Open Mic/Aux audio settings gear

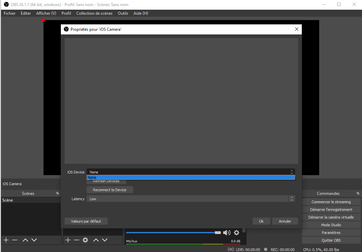point(237,233)
